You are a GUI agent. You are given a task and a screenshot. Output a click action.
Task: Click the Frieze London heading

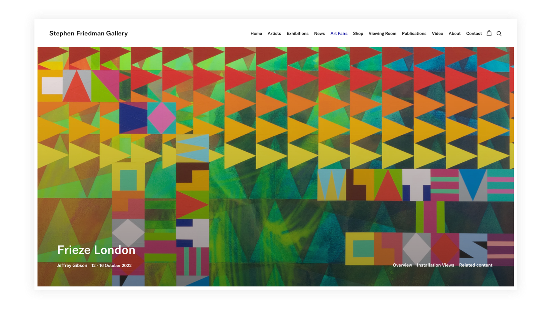point(96,250)
